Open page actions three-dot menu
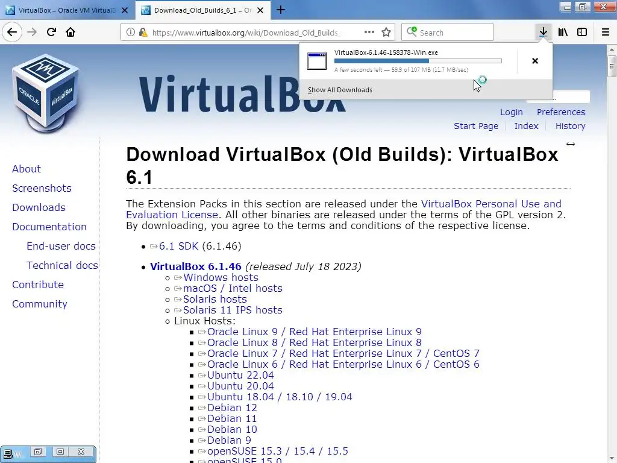 (369, 33)
